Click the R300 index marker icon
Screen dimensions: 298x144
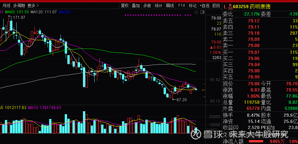click(x=230, y=7)
